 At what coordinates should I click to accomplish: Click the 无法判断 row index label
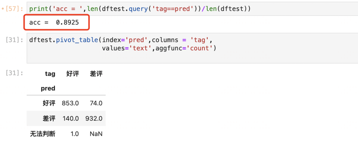42,134
